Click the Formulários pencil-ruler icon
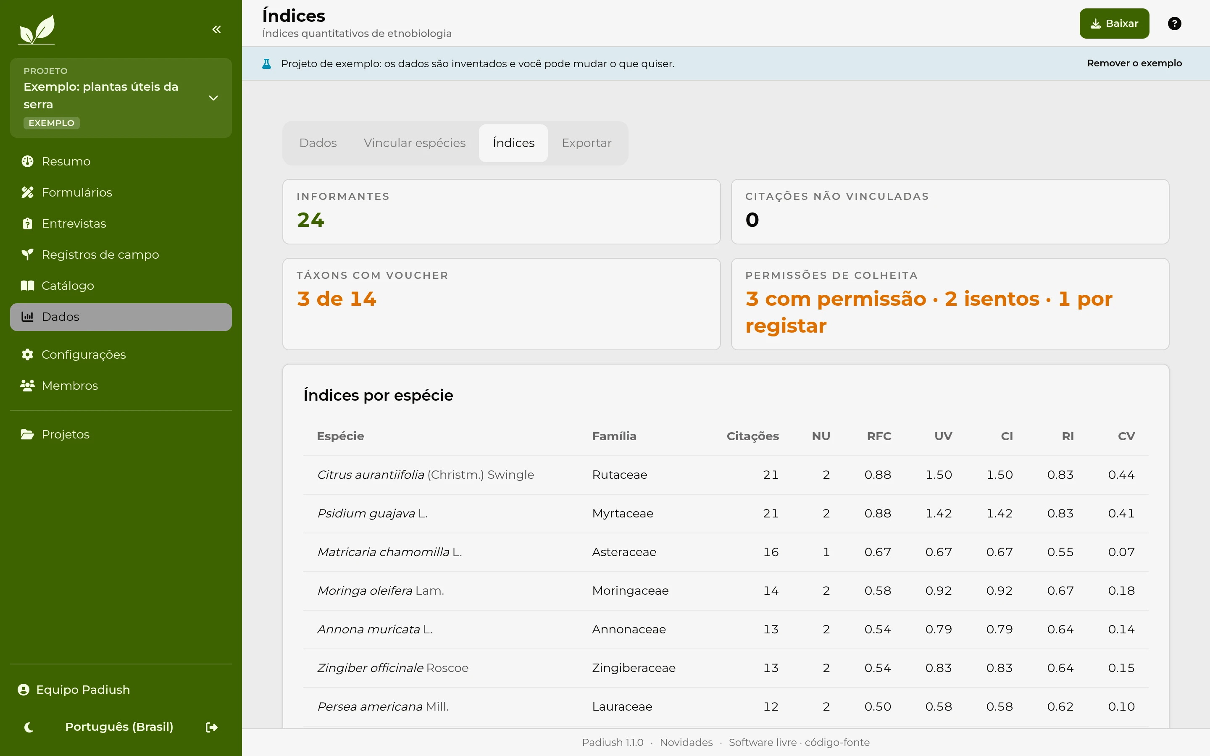1210x756 pixels. point(27,192)
